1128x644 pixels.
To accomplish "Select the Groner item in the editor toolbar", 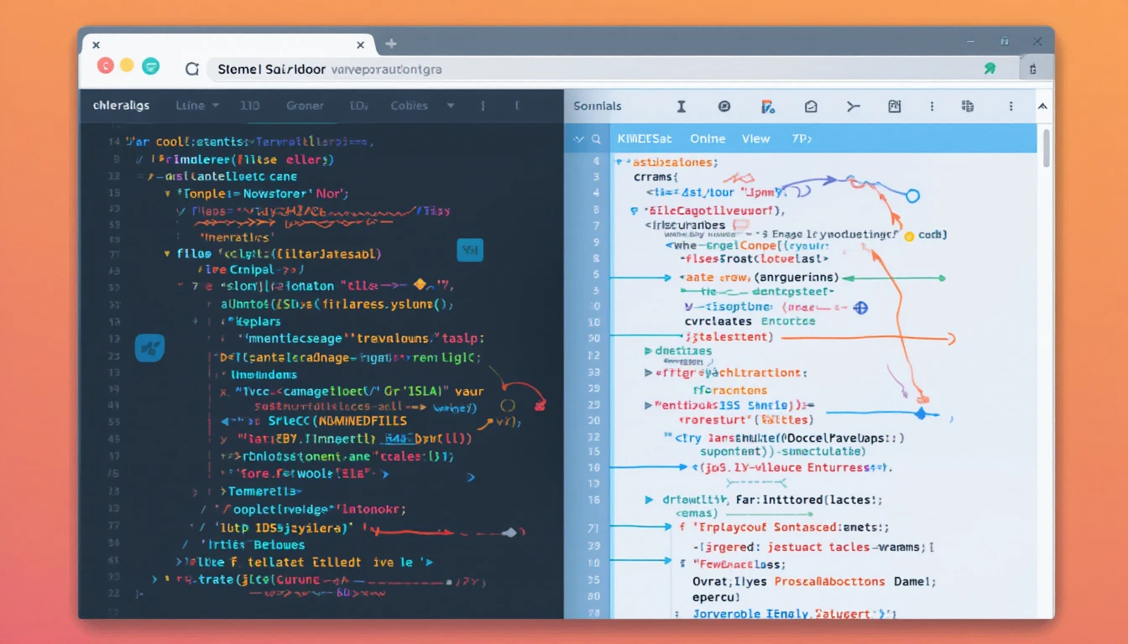I will point(305,106).
